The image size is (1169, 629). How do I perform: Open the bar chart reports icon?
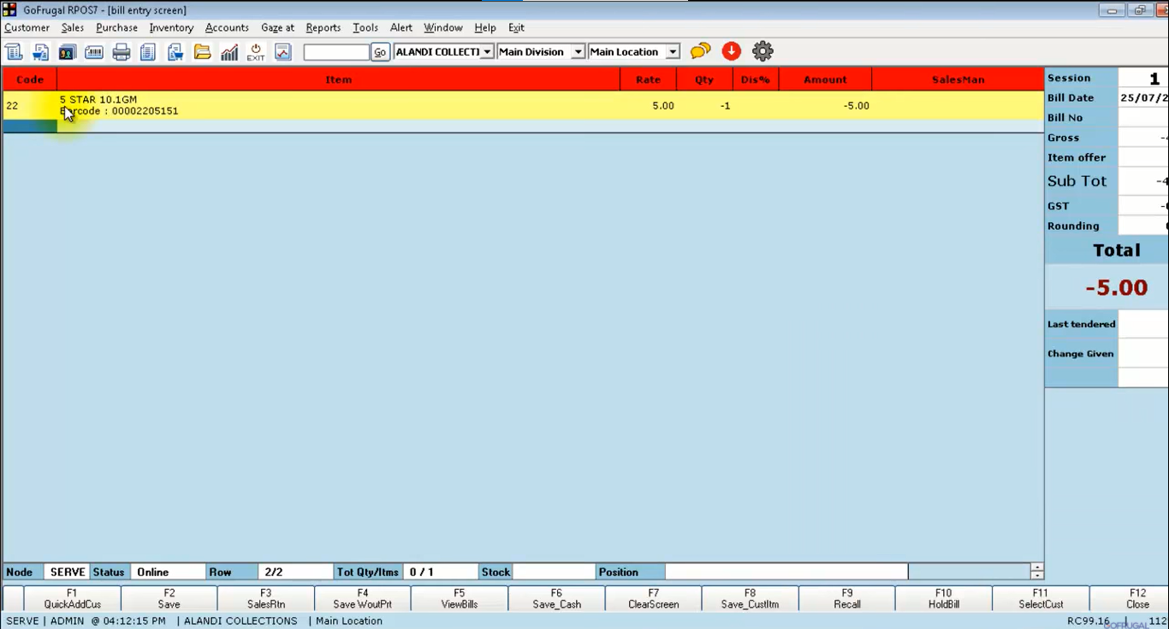coord(229,52)
